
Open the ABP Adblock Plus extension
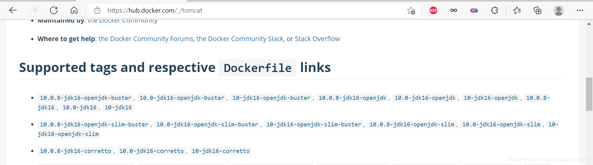tap(433, 11)
